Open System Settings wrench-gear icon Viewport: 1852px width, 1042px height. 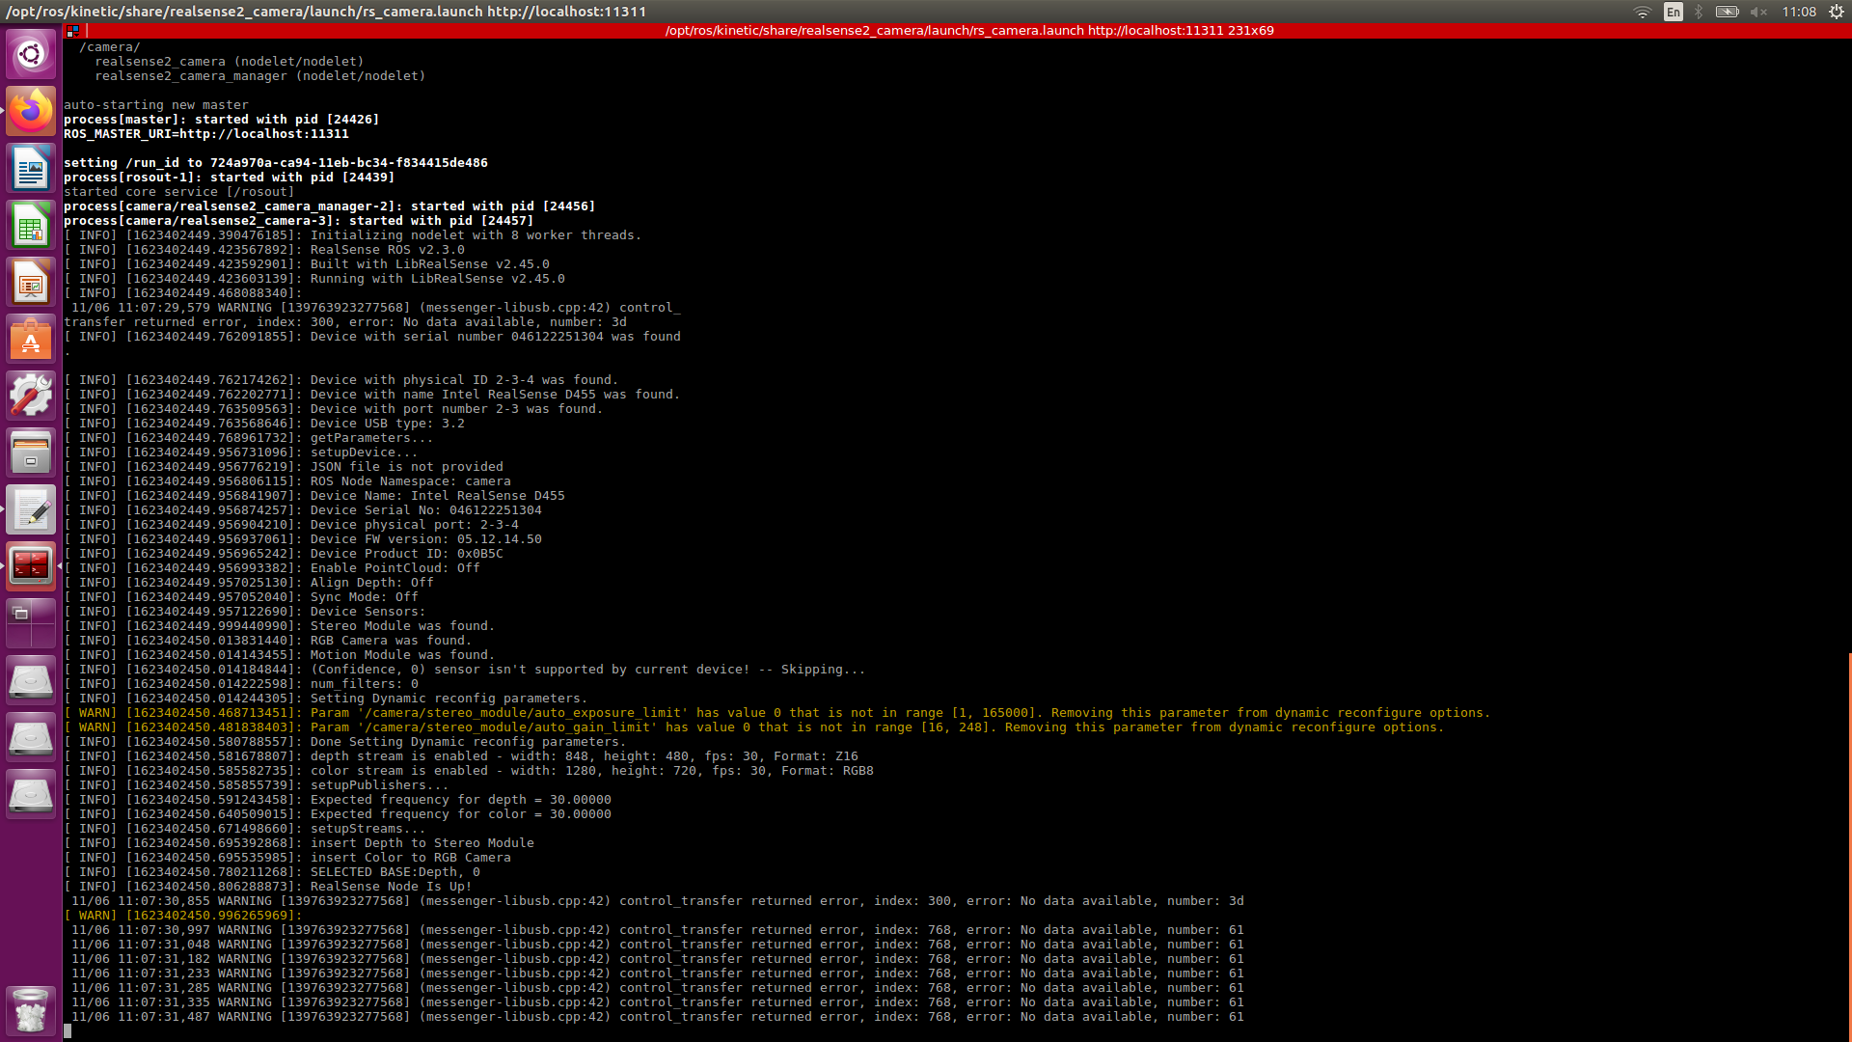point(31,397)
